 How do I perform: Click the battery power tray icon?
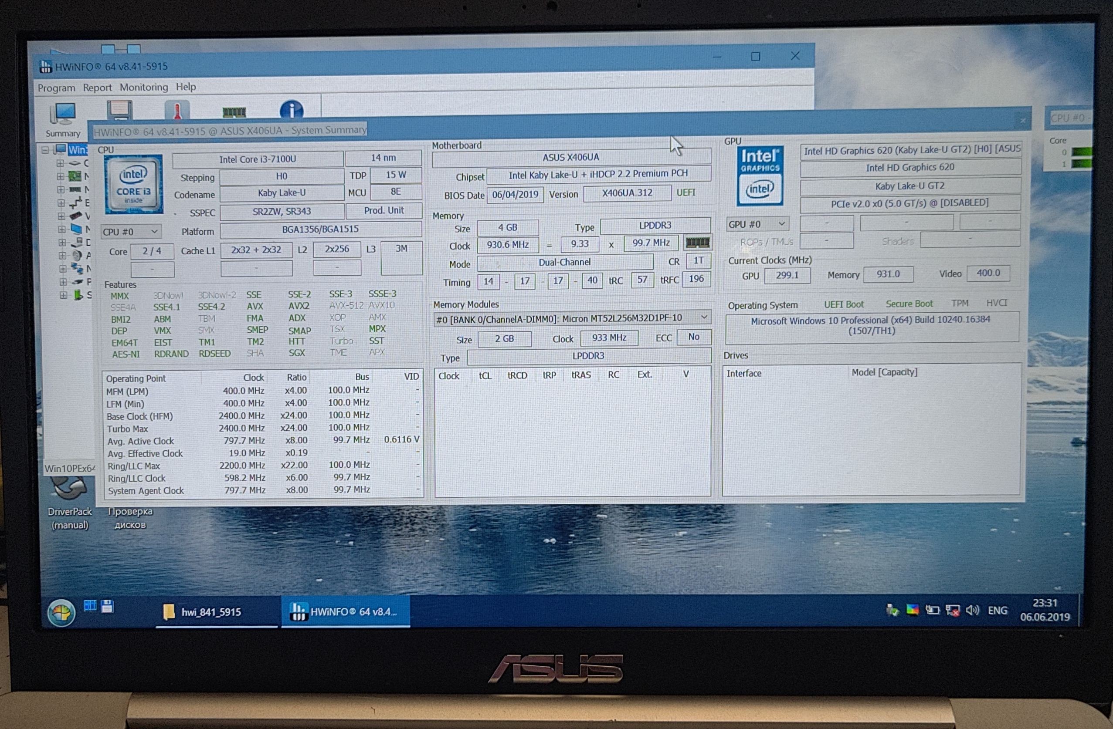coord(932,610)
